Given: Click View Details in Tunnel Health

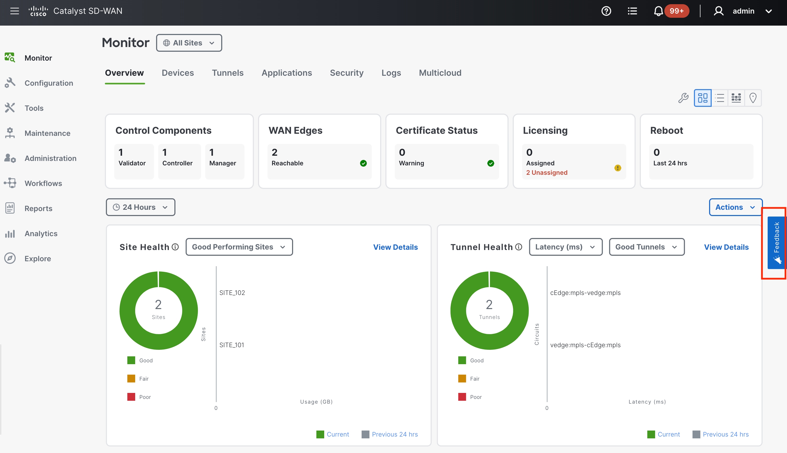Looking at the screenshot, I should pyautogui.click(x=726, y=247).
